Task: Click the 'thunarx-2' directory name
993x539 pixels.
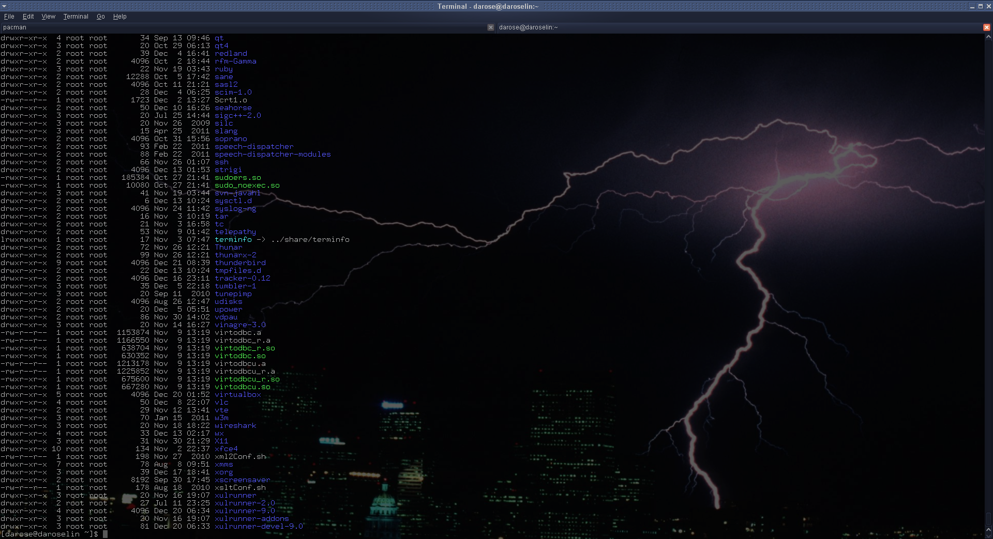Action: point(235,255)
